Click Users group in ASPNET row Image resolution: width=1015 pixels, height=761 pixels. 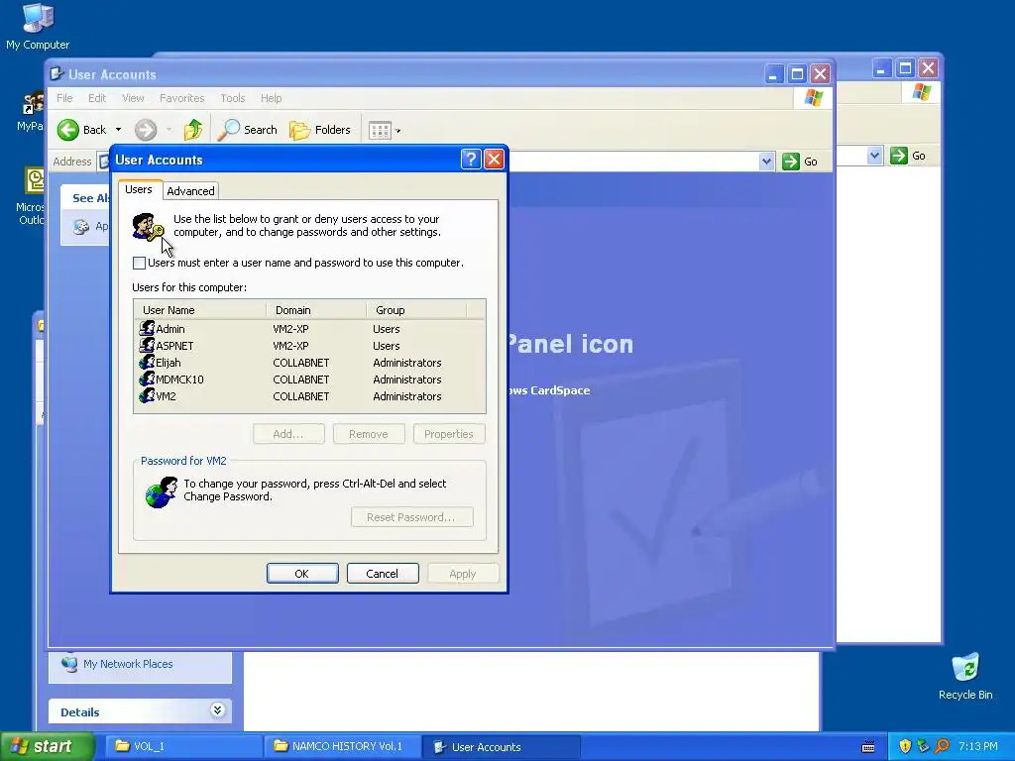pyautogui.click(x=387, y=346)
